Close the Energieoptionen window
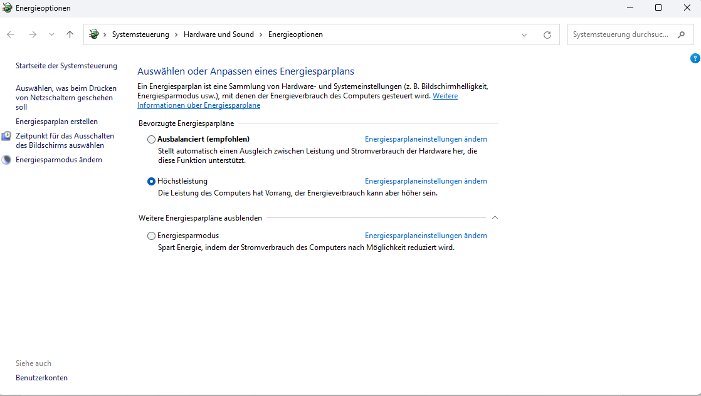 687,8
